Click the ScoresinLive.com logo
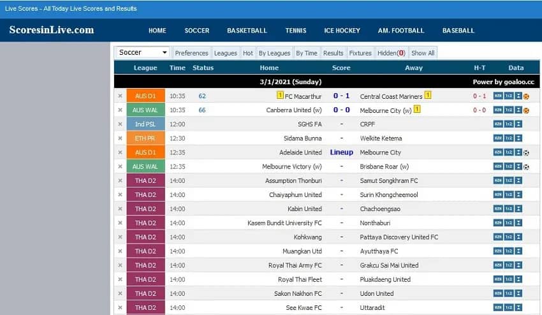The width and height of the screenshot is (542, 315). [52, 30]
